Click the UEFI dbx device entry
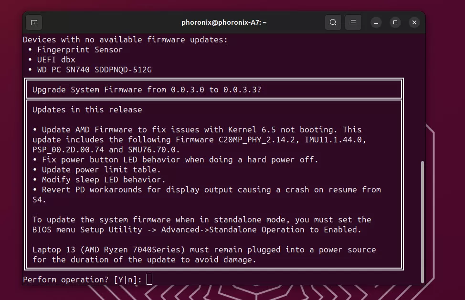Image resolution: width=465 pixels, height=300 pixels. [56, 60]
